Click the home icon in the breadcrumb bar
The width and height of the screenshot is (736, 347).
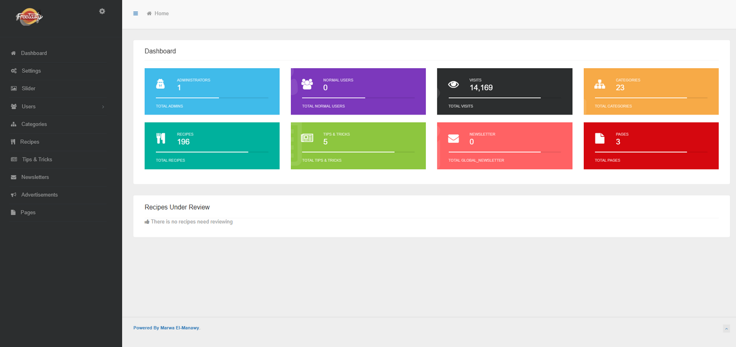(x=149, y=13)
